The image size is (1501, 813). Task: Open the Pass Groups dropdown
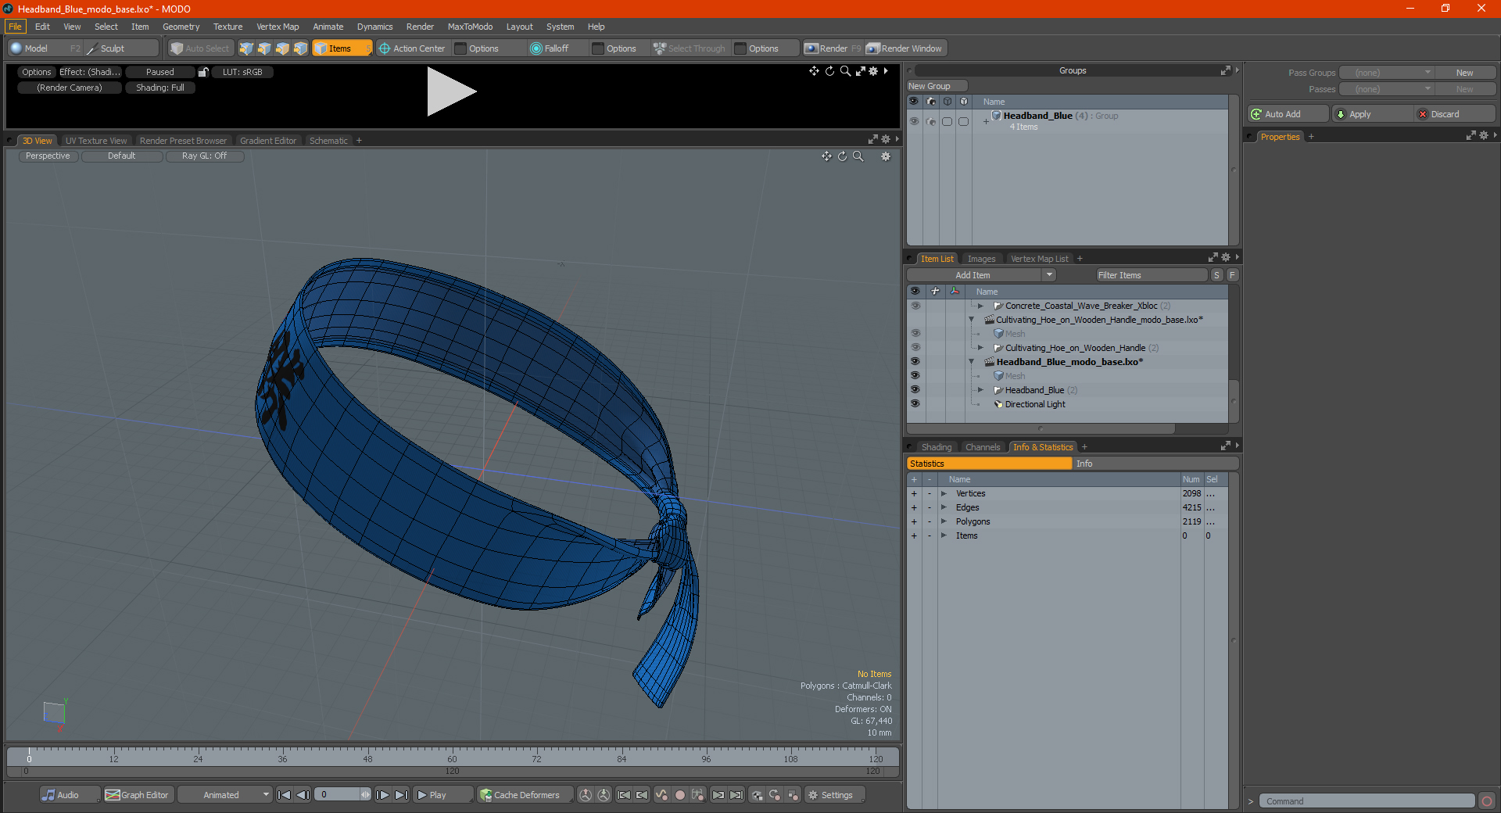(1387, 73)
